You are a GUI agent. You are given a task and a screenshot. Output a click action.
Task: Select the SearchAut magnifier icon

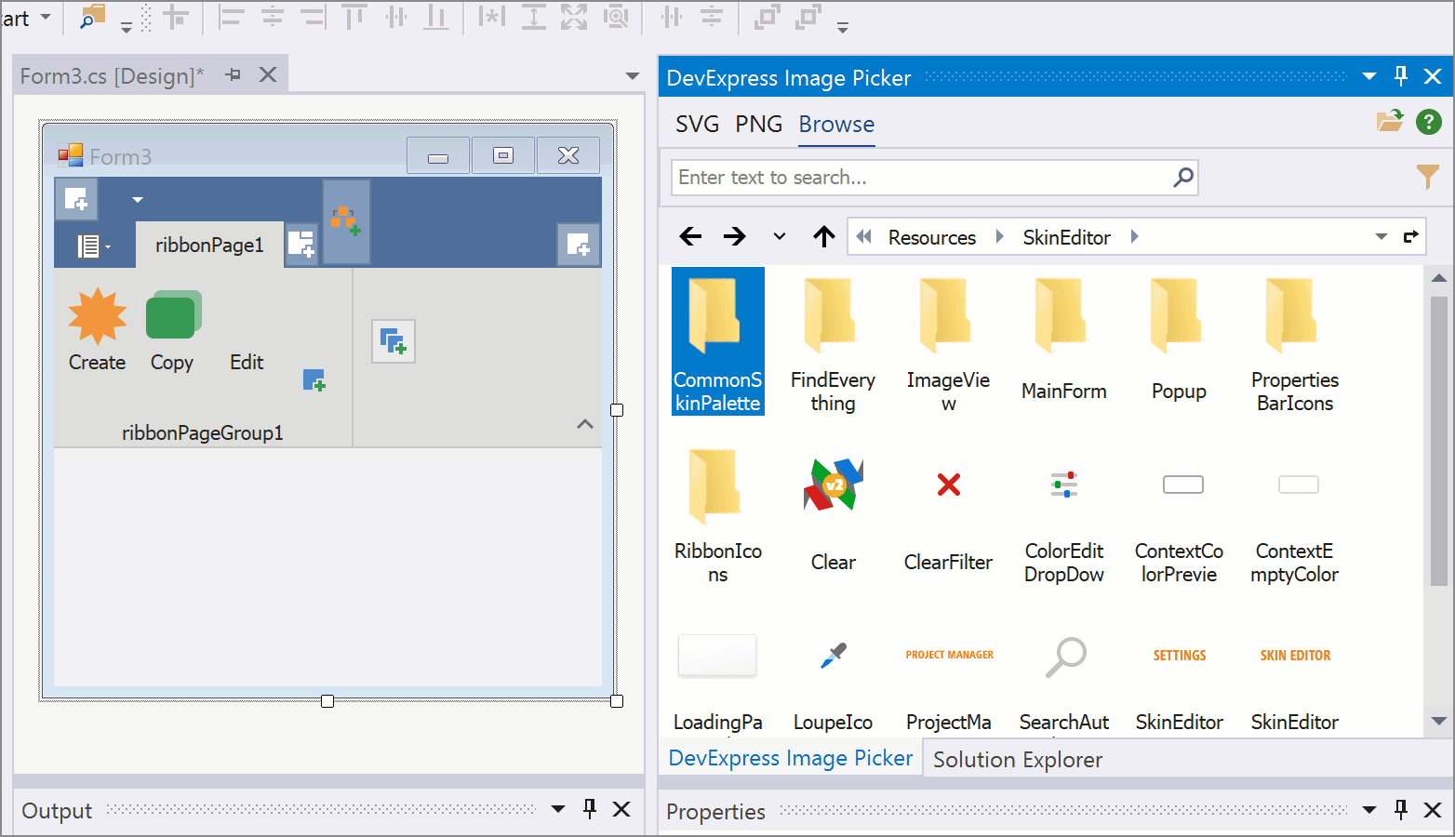[1065, 656]
